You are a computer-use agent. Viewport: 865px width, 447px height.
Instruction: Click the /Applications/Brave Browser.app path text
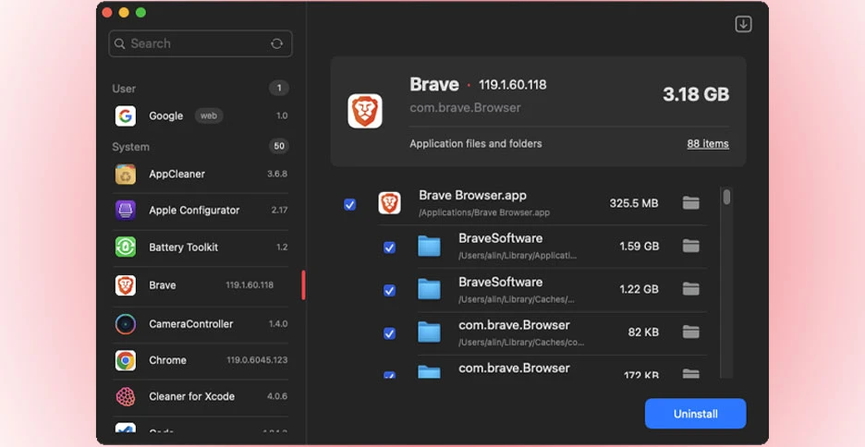pos(484,212)
